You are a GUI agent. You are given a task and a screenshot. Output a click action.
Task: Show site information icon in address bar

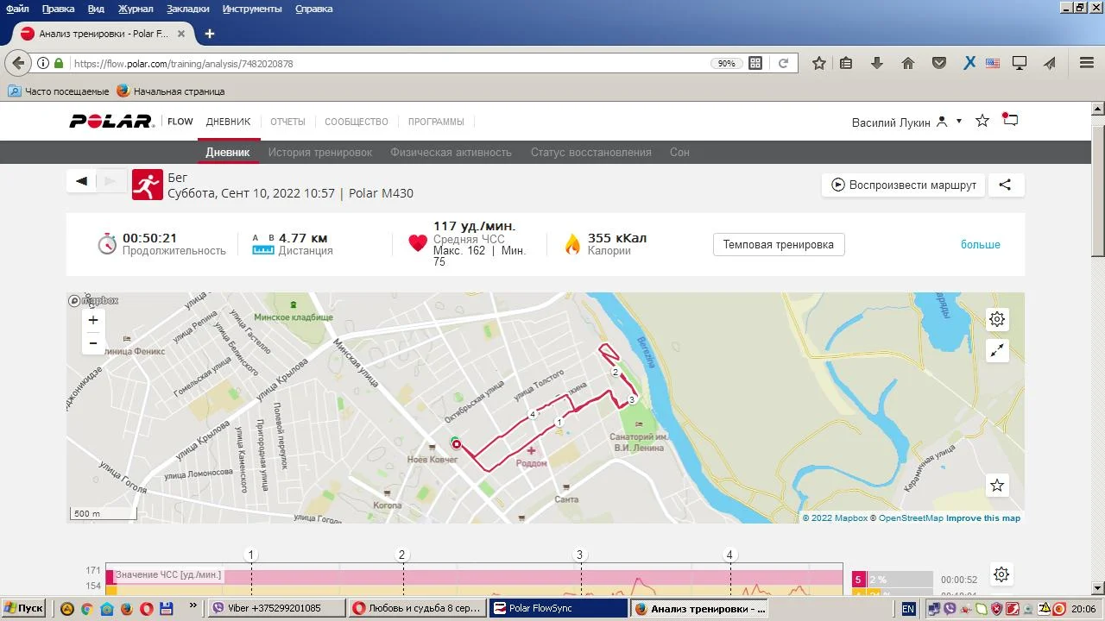tap(43, 63)
